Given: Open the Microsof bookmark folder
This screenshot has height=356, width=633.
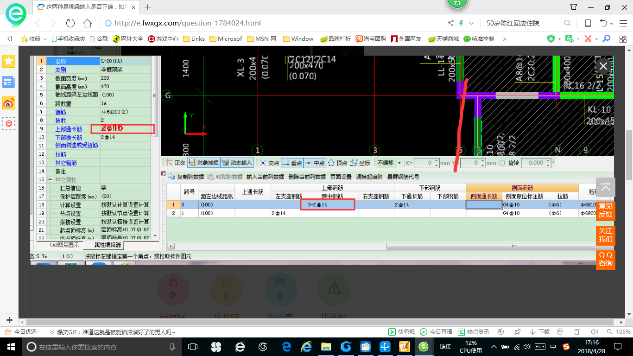Looking at the screenshot, I should (x=226, y=39).
